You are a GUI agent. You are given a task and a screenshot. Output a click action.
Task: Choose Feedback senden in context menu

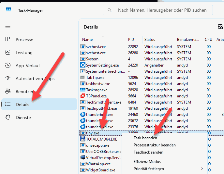[148, 152]
